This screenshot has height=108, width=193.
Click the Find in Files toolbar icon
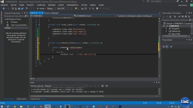click(76, 9)
